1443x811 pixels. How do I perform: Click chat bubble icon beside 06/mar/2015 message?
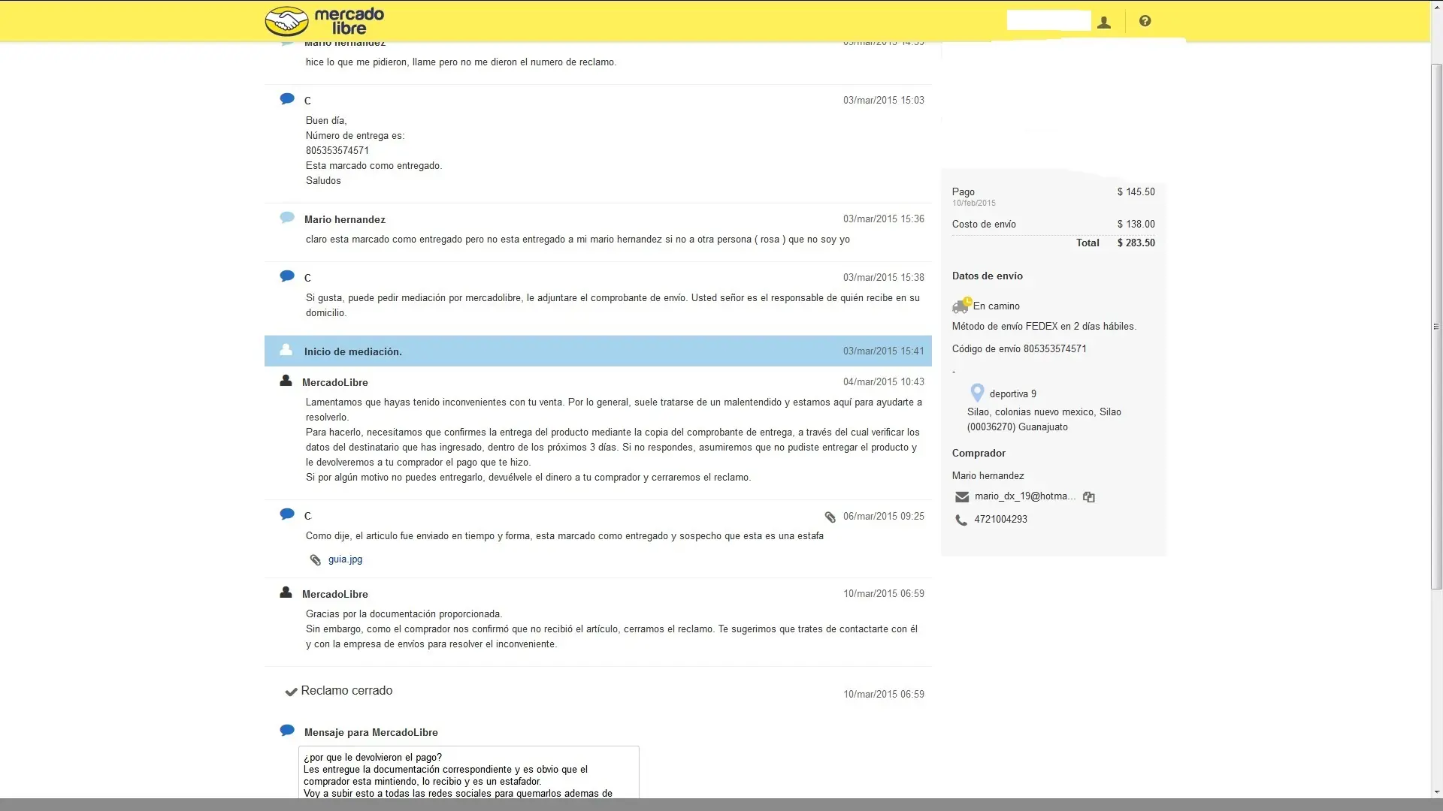pyautogui.click(x=287, y=514)
